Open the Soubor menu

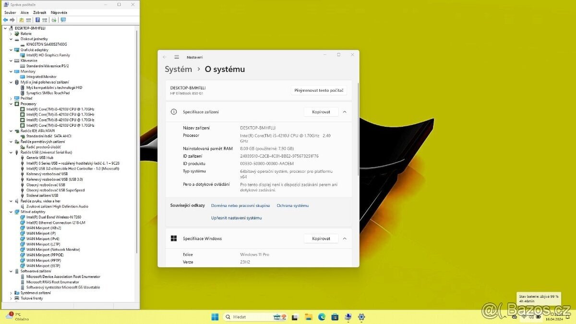point(10,12)
